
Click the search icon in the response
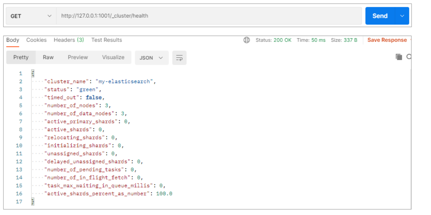point(409,57)
